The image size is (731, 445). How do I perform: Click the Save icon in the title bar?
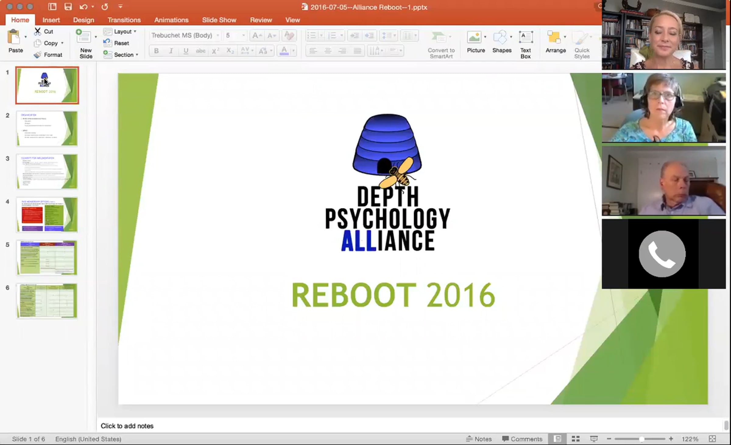click(68, 7)
